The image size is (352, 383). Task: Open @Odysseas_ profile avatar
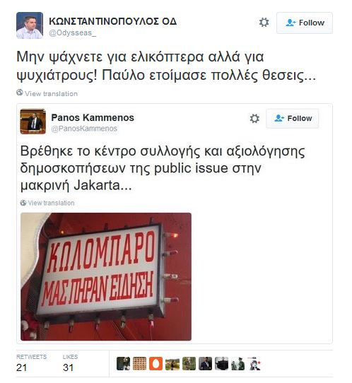(x=30, y=25)
